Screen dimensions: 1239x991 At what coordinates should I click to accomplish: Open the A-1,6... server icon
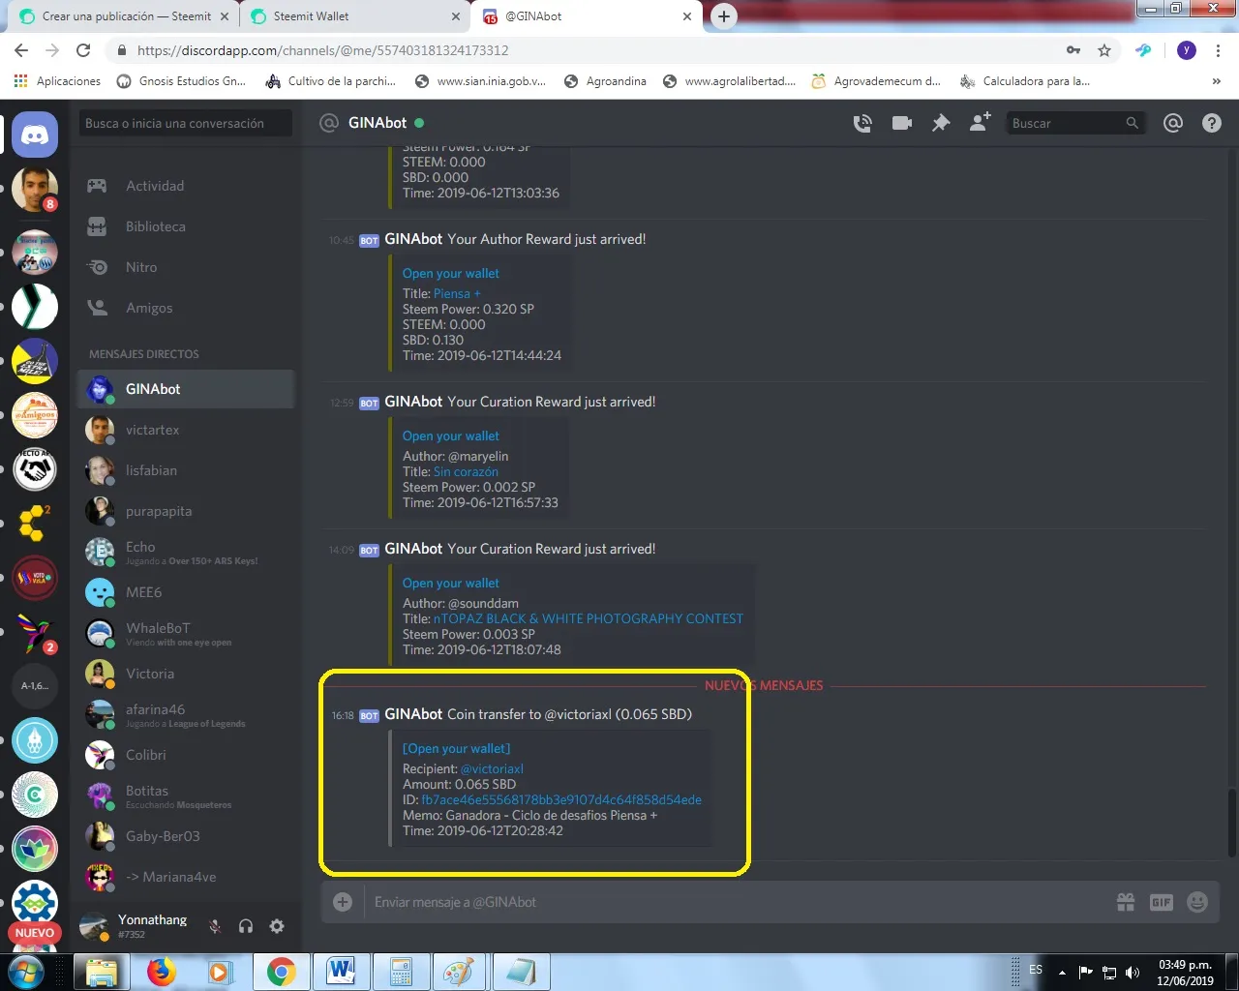click(35, 686)
